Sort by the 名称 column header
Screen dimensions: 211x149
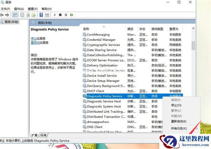[86, 29]
